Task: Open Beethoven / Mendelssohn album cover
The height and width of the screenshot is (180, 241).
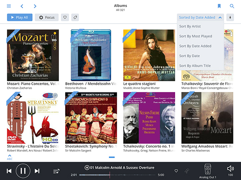Action: [91, 55]
